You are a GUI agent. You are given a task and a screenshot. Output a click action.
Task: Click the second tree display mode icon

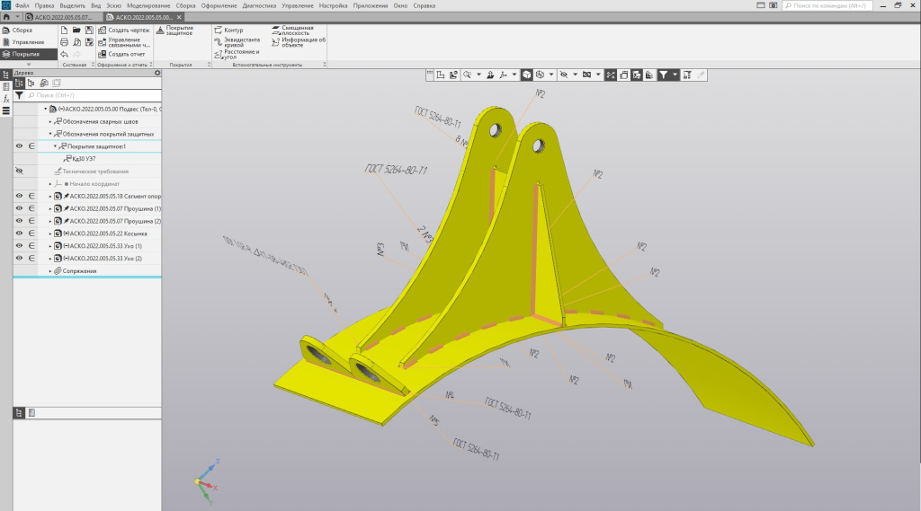point(31,84)
